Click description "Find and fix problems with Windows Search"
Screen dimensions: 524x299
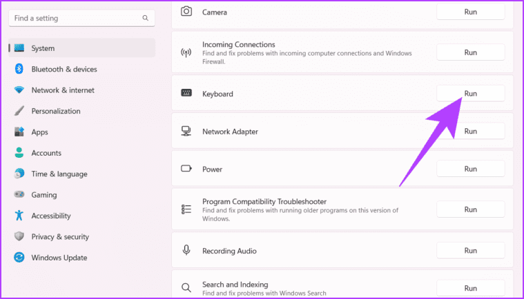click(264, 293)
